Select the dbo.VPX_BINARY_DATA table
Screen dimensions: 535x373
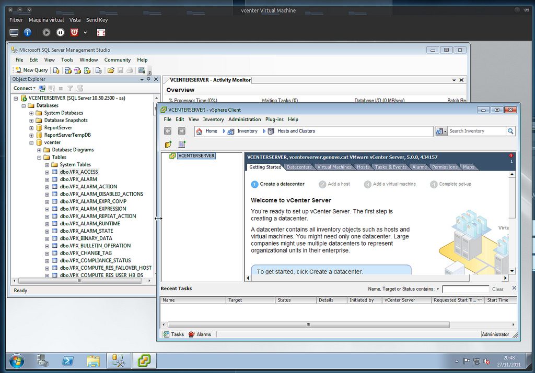(86, 238)
